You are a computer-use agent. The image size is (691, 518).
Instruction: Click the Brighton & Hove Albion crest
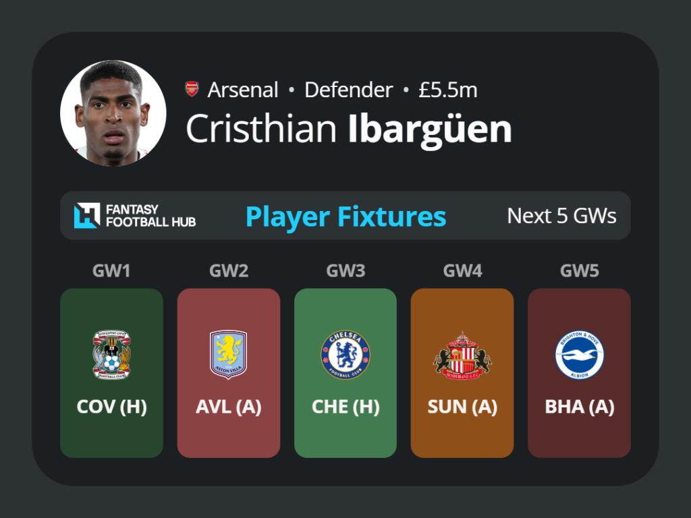[x=580, y=355]
